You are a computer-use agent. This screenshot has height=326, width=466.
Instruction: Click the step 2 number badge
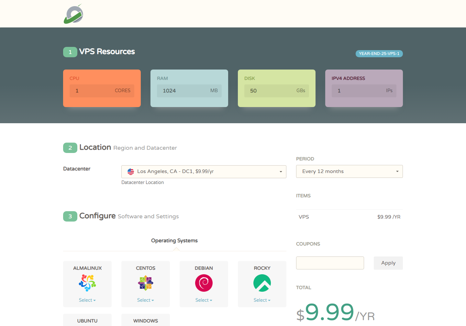[70, 148]
